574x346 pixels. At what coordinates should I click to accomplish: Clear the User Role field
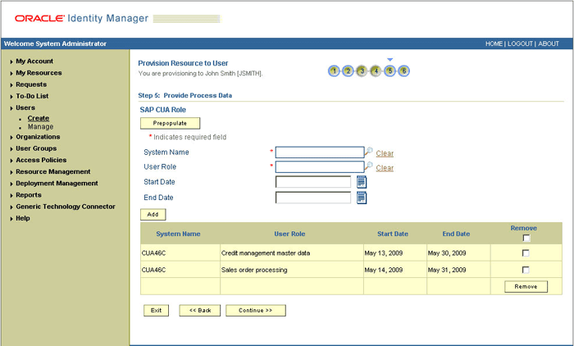coord(385,168)
